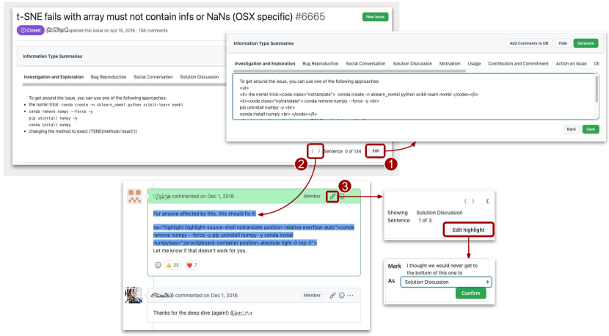The height and width of the screenshot is (336, 609).
Task: Click 'commented on Dec 1, 2016' on green comment
Action: [x=203, y=196]
